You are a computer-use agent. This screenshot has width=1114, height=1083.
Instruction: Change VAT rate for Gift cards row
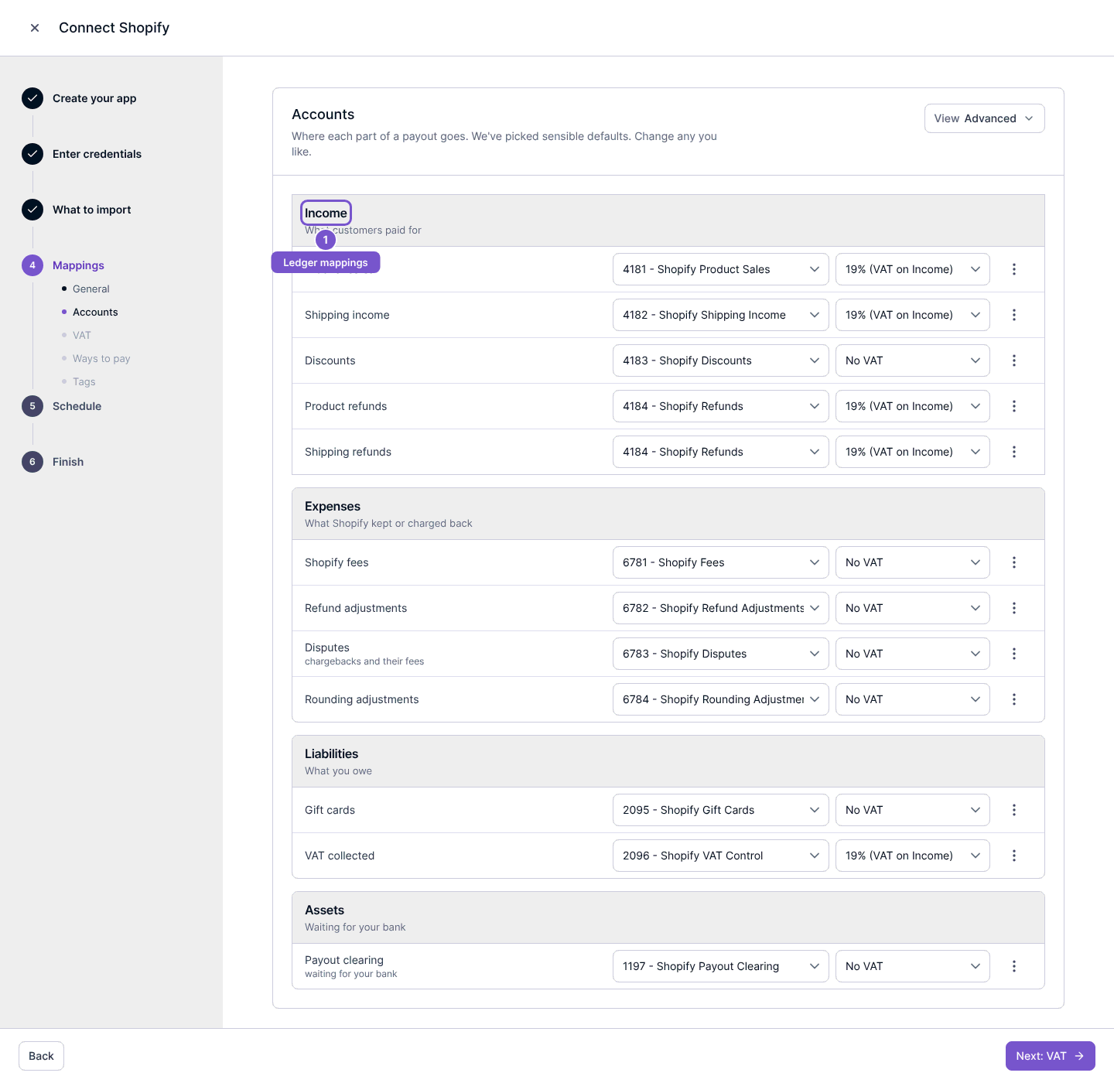912,810
